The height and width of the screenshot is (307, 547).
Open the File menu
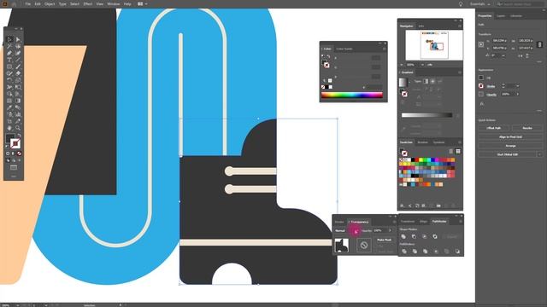(x=27, y=3)
